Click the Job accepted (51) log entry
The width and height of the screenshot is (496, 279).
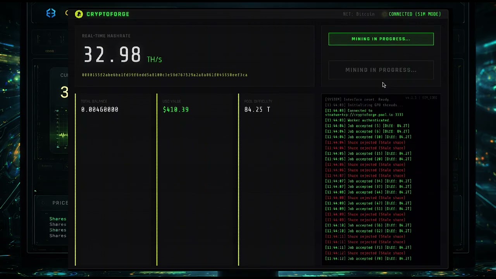click(368, 208)
